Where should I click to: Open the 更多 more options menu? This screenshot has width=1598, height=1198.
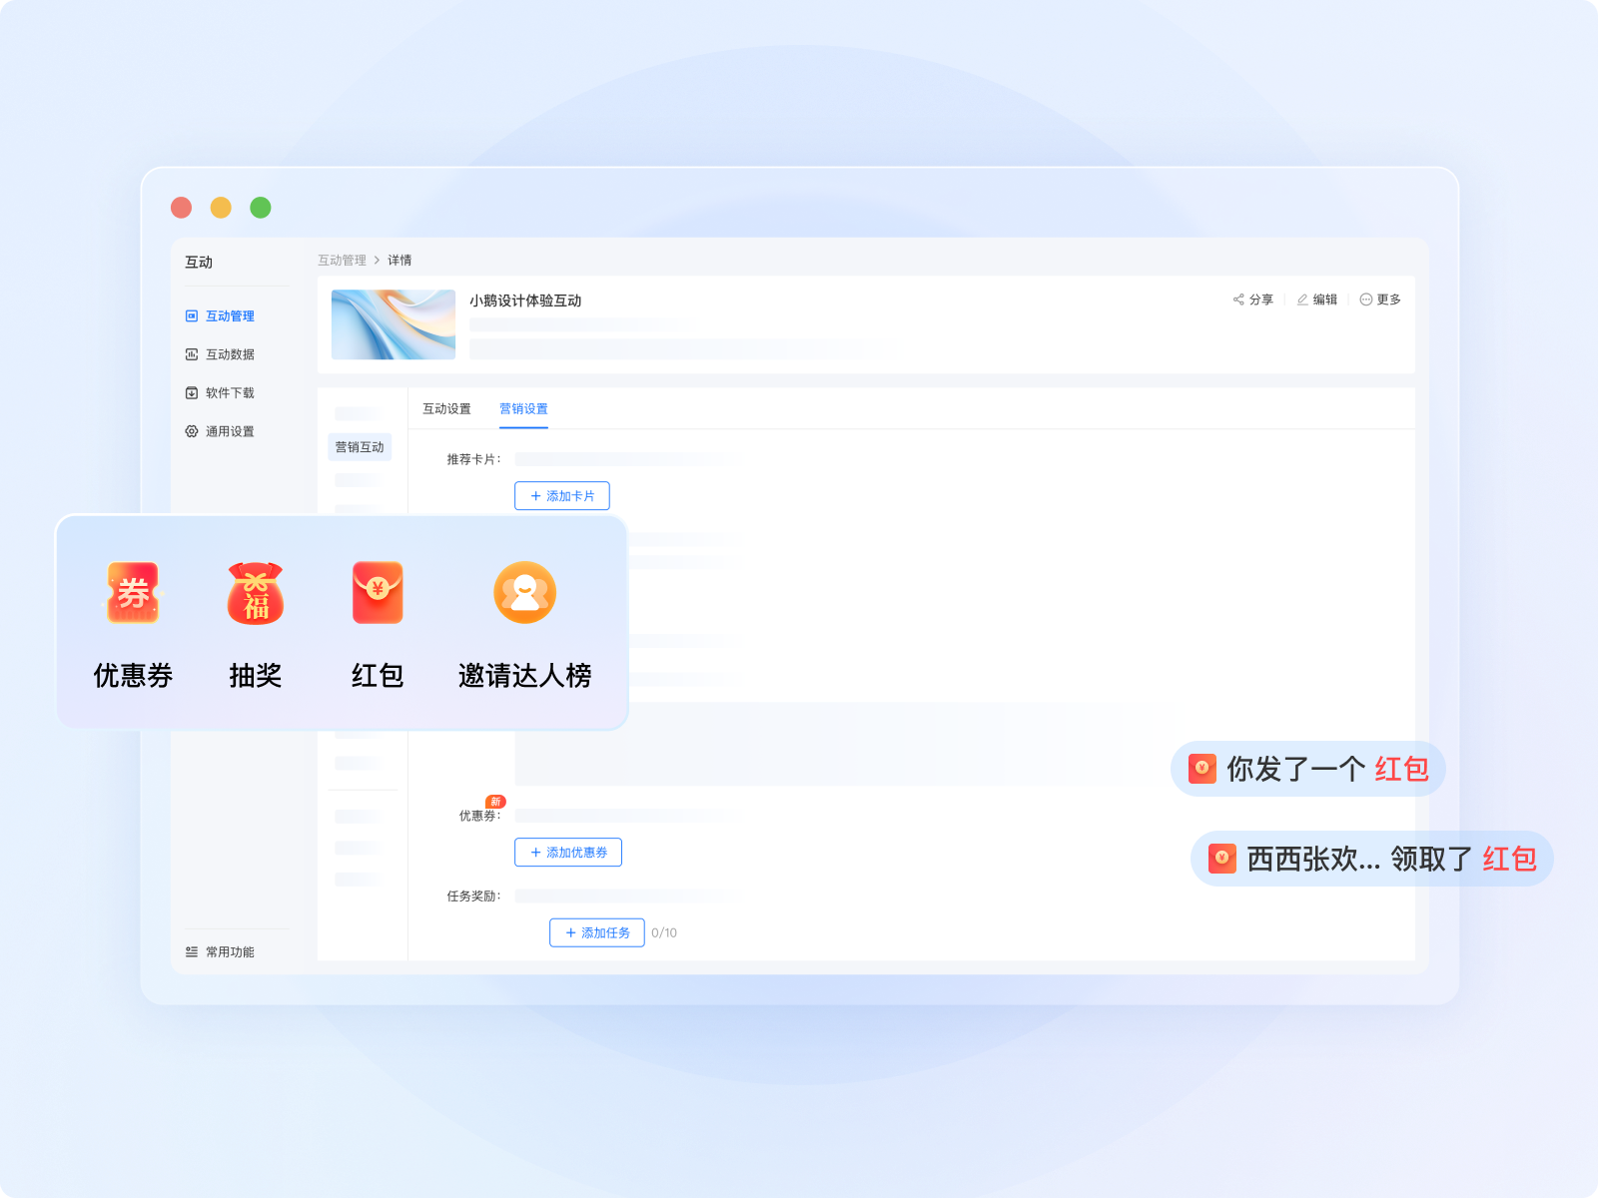(1381, 299)
